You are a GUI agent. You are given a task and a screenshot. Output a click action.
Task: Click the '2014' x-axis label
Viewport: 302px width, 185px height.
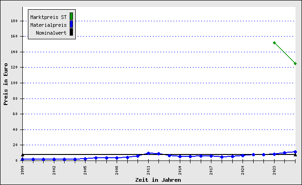click(180, 170)
